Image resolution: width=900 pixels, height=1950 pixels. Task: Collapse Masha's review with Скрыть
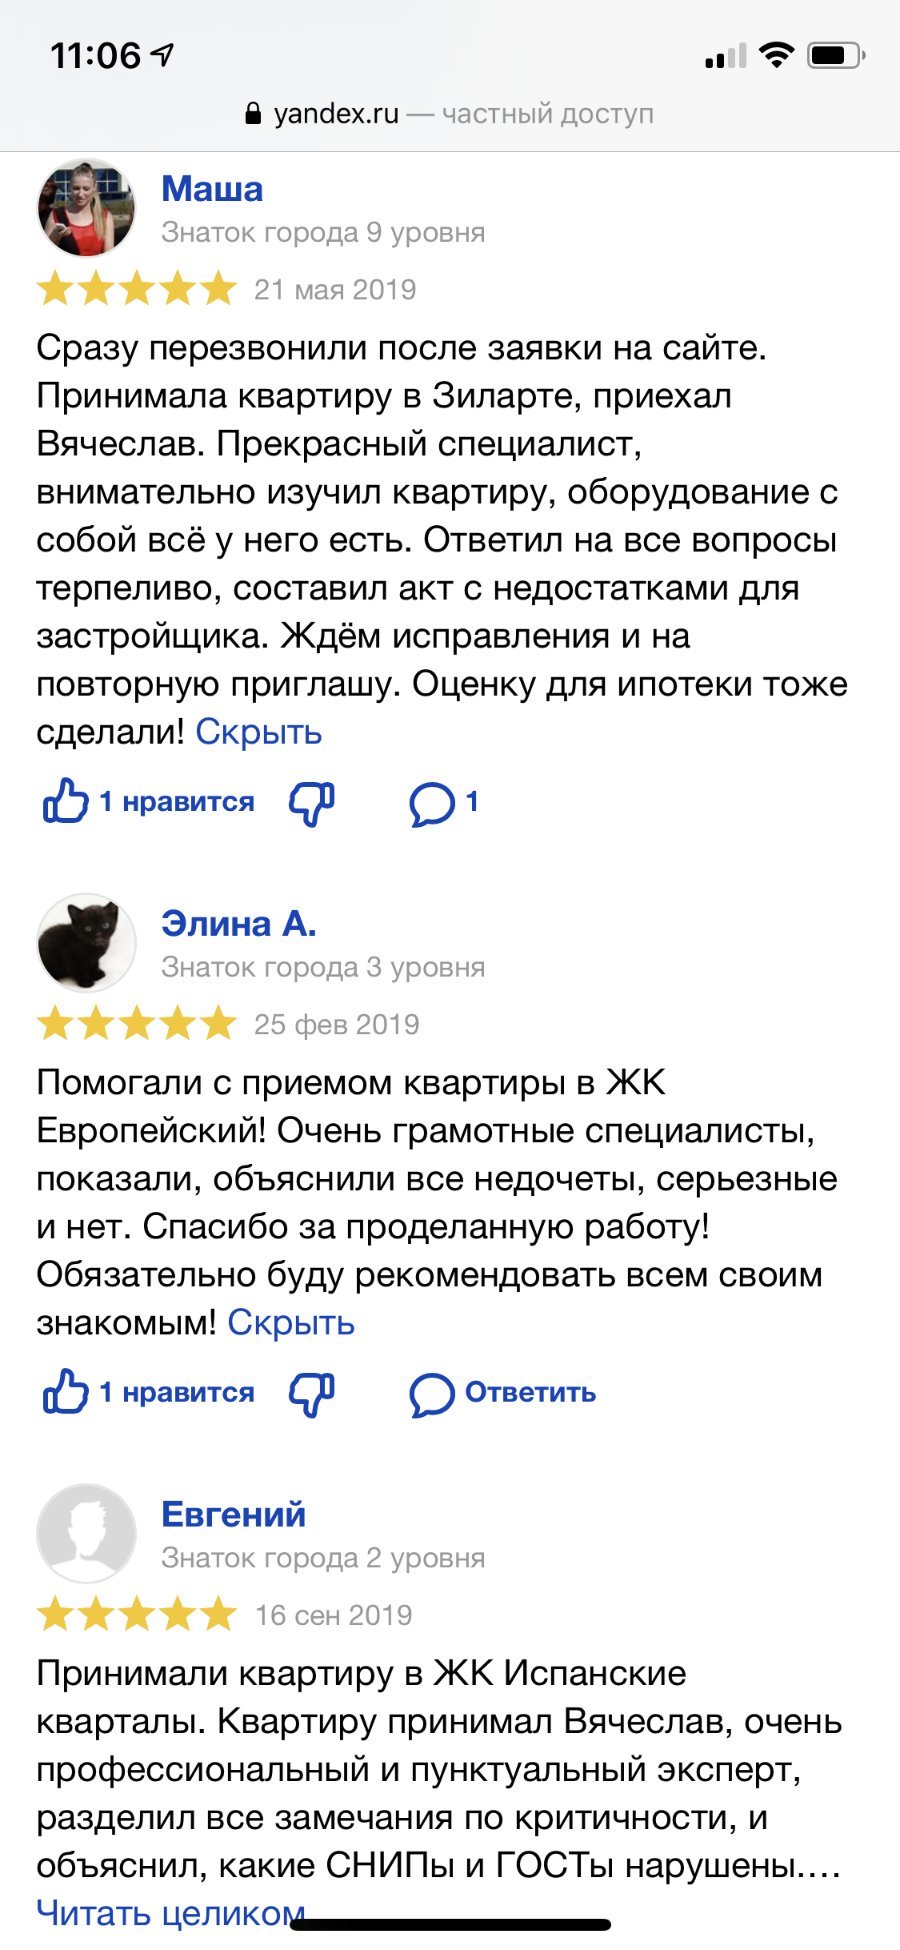[258, 732]
